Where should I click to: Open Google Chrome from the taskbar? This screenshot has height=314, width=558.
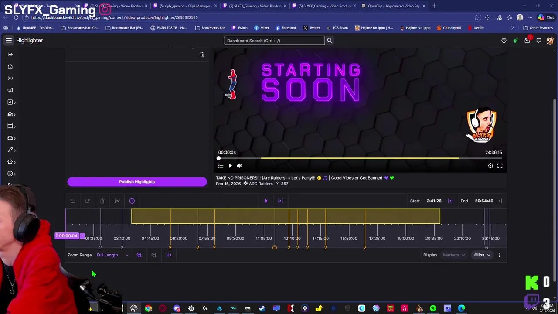click(x=148, y=308)
